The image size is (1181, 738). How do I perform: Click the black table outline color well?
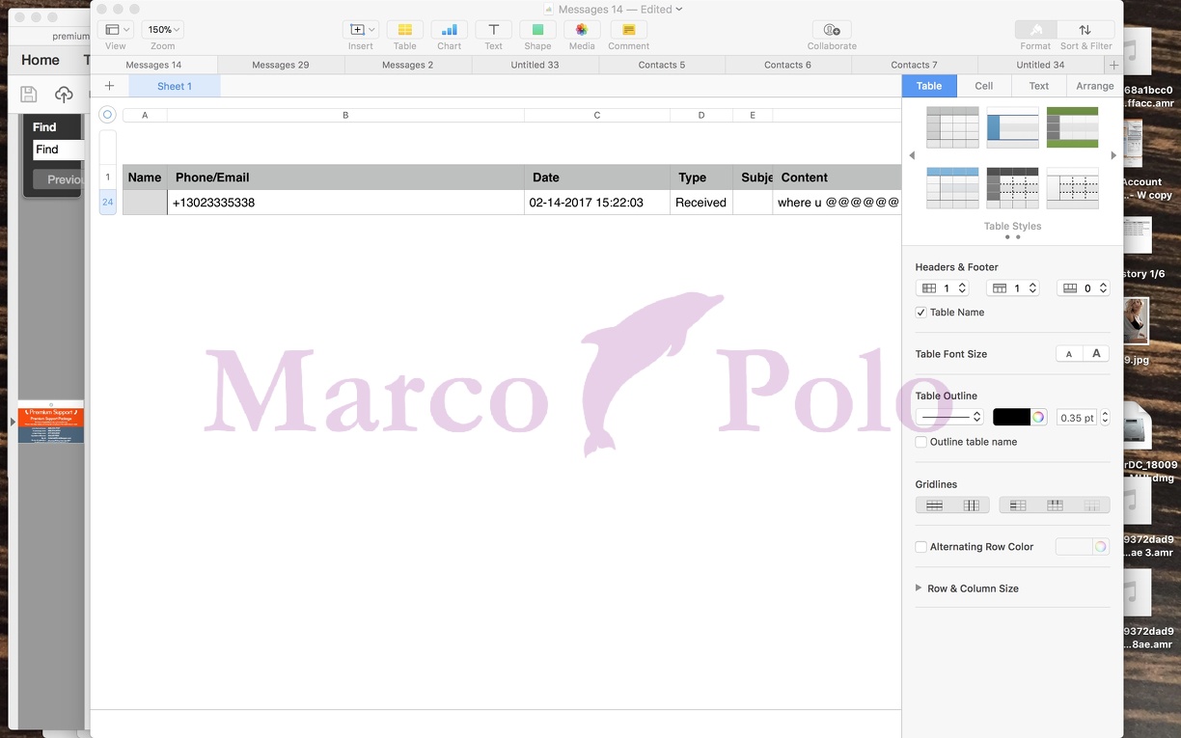click(1011, 417)
